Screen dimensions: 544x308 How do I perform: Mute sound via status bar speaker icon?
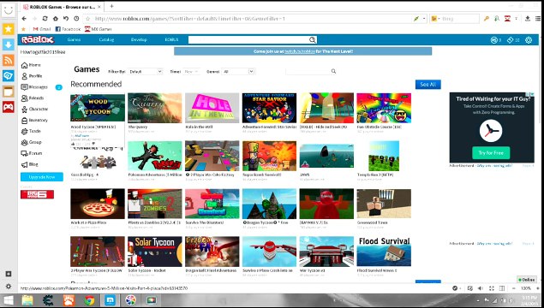481,288
